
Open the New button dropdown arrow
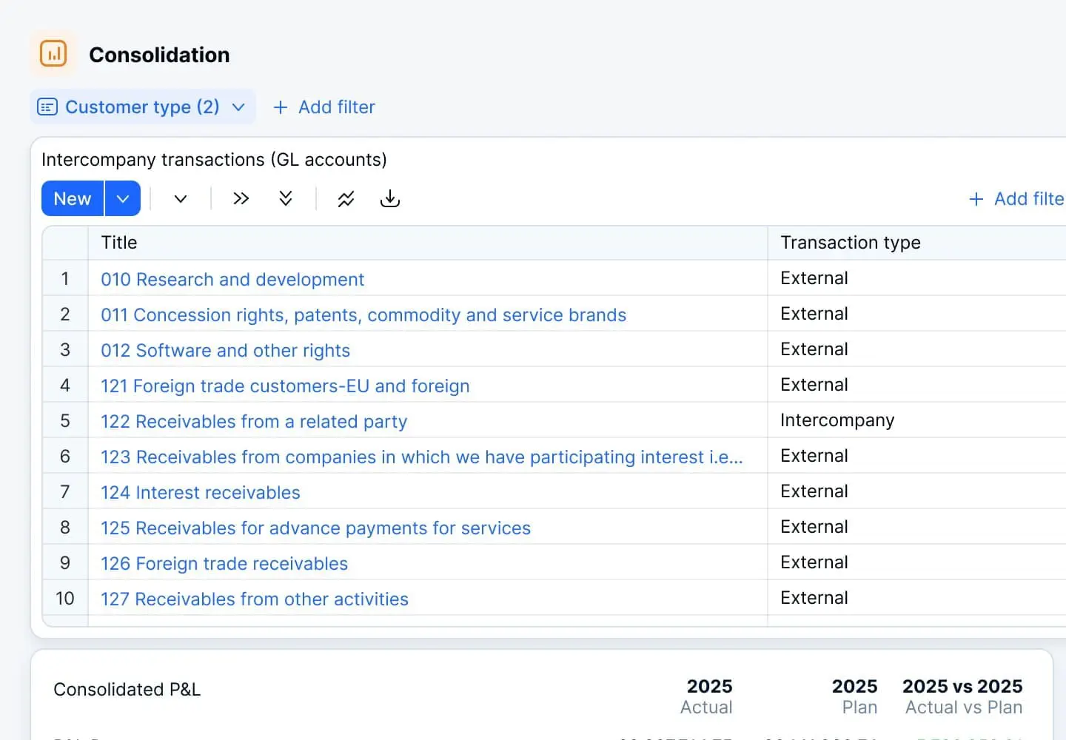pos(123,198)
